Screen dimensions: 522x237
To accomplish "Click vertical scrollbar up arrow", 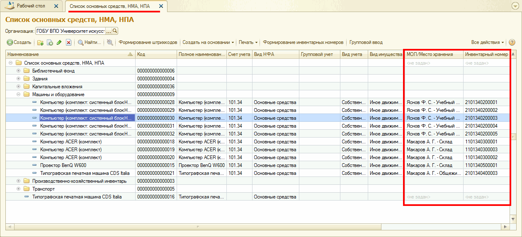I will click(514, 54).
